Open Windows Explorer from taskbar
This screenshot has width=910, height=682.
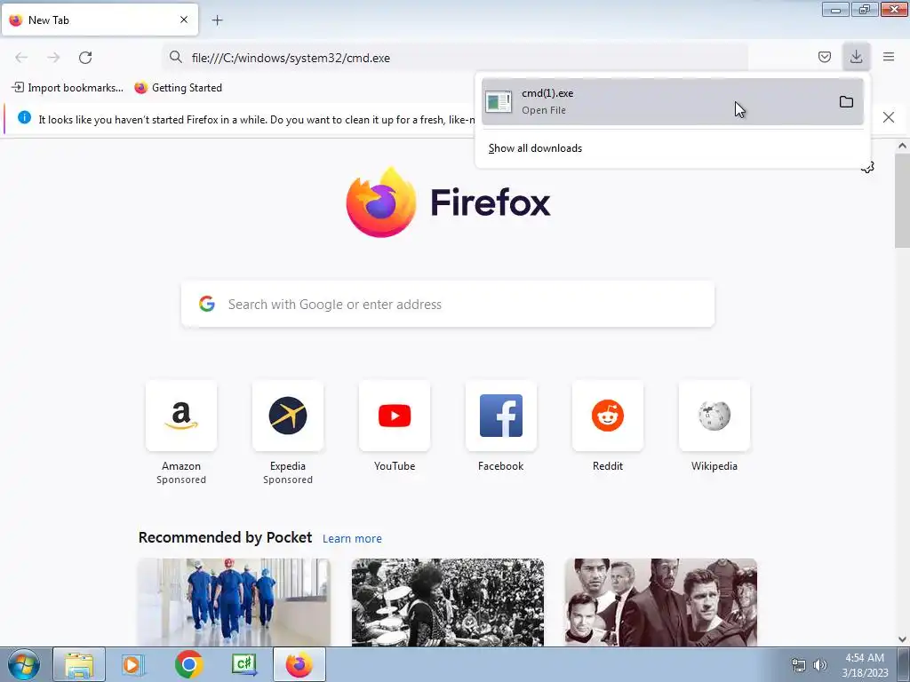click(x=79, y=664)
